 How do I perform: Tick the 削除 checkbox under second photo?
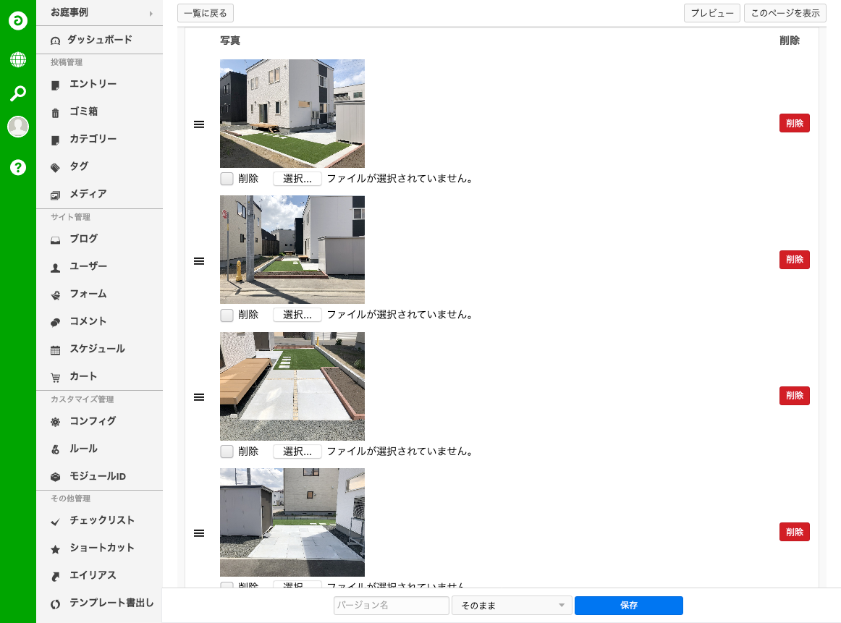point(227,315)
